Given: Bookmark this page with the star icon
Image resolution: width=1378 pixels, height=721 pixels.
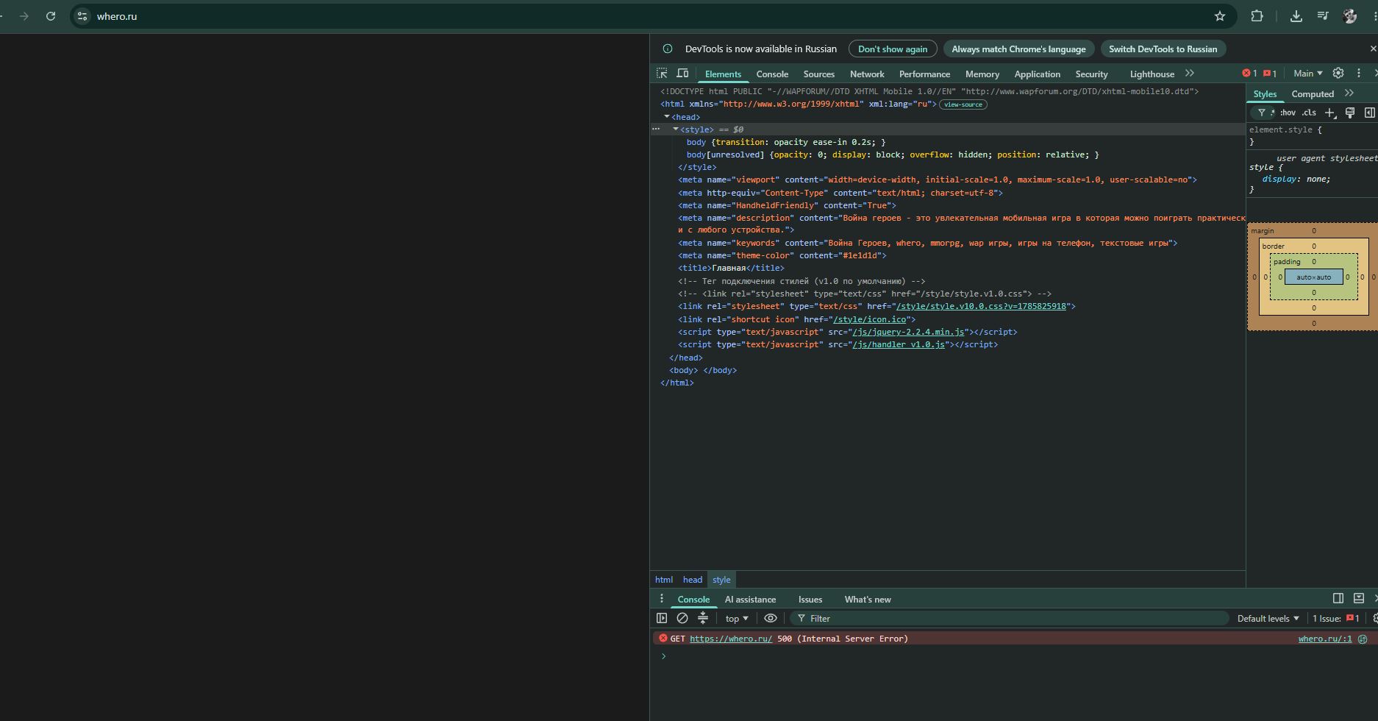Looking at the screenshot, I should (x=1220, y=16).
